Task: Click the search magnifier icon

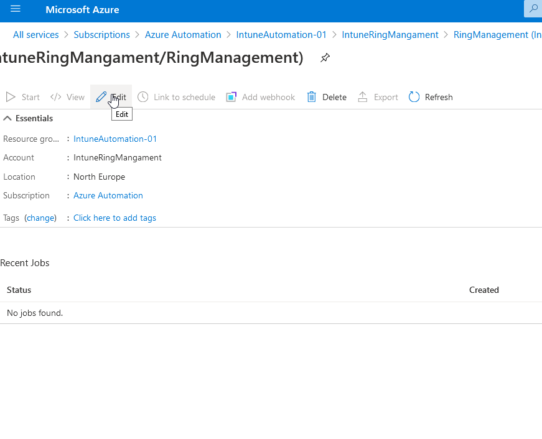Action: [533, 9]
